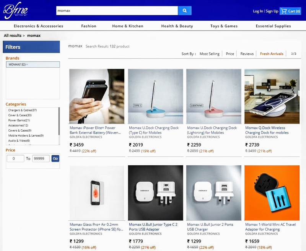
Task: Sort results by Reviews
Action: 247,54
